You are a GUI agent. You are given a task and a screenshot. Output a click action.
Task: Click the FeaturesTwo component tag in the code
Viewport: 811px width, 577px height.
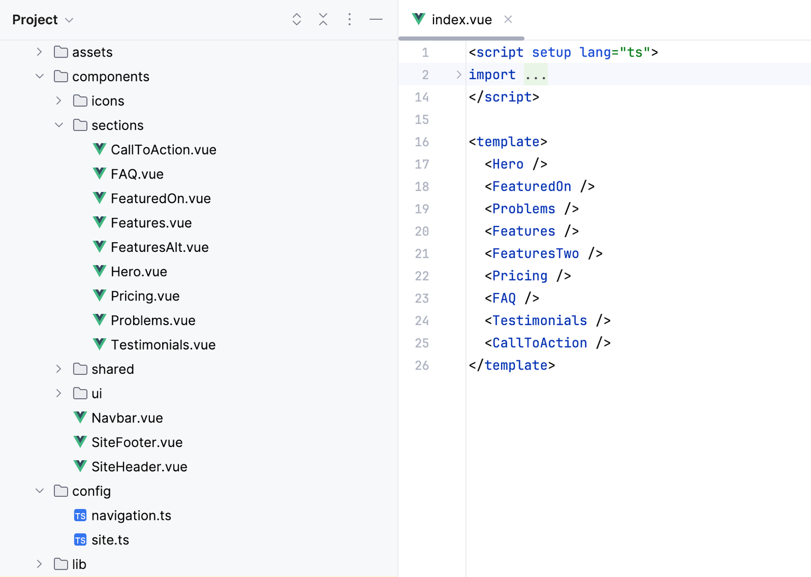[535, 253]
